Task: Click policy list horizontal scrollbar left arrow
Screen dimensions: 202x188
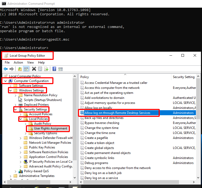Action: point(81,182)
